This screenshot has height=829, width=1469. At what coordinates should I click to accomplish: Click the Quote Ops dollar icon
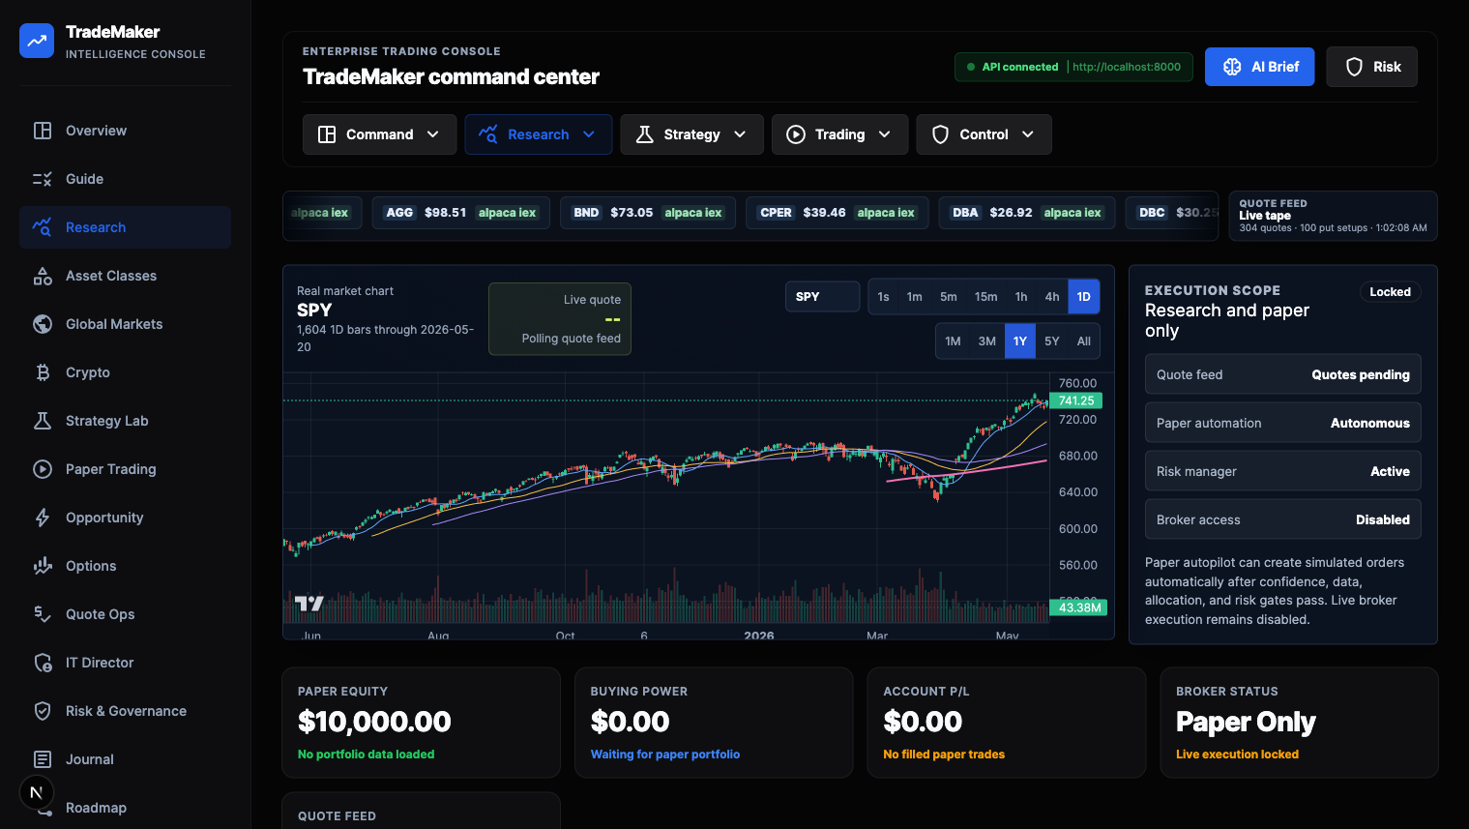coord(43,614)
